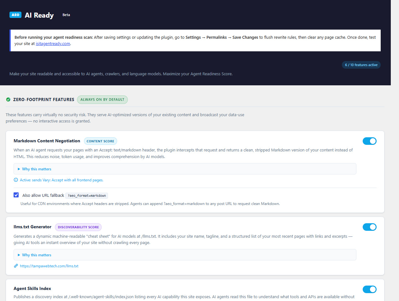The image size is (399, 301).
Task: Click the Also allow URL fallback label
Action: (x=43, y=196)
